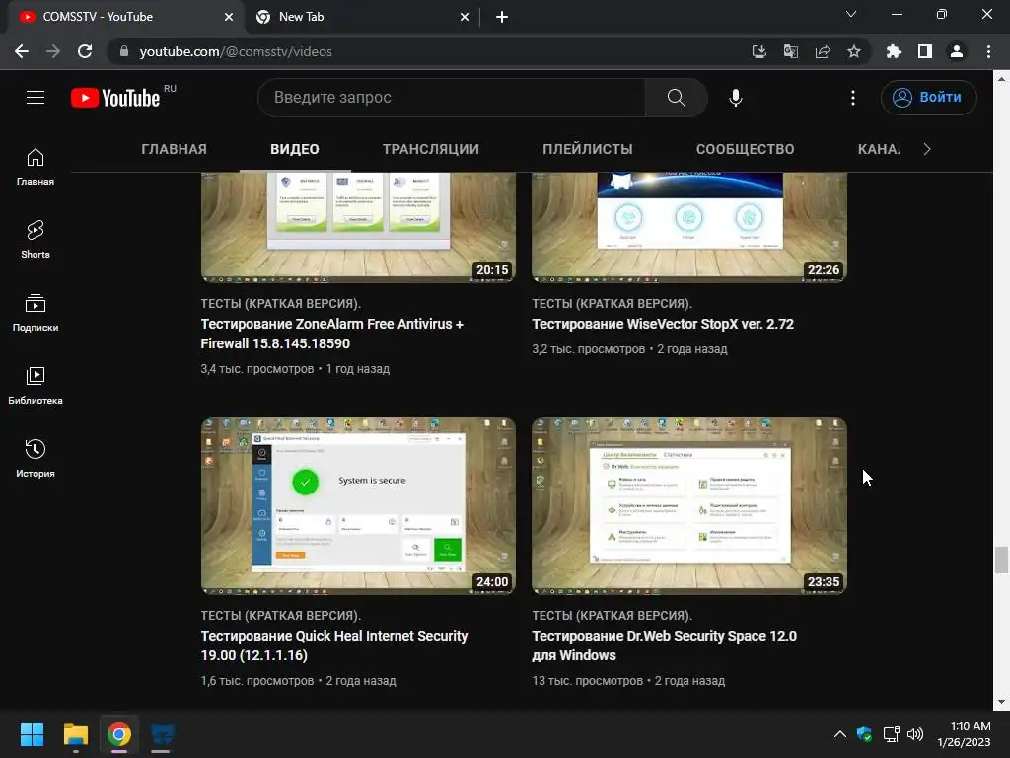
Task: Go to Главная in the sidebar
Action: coord(36,166)
